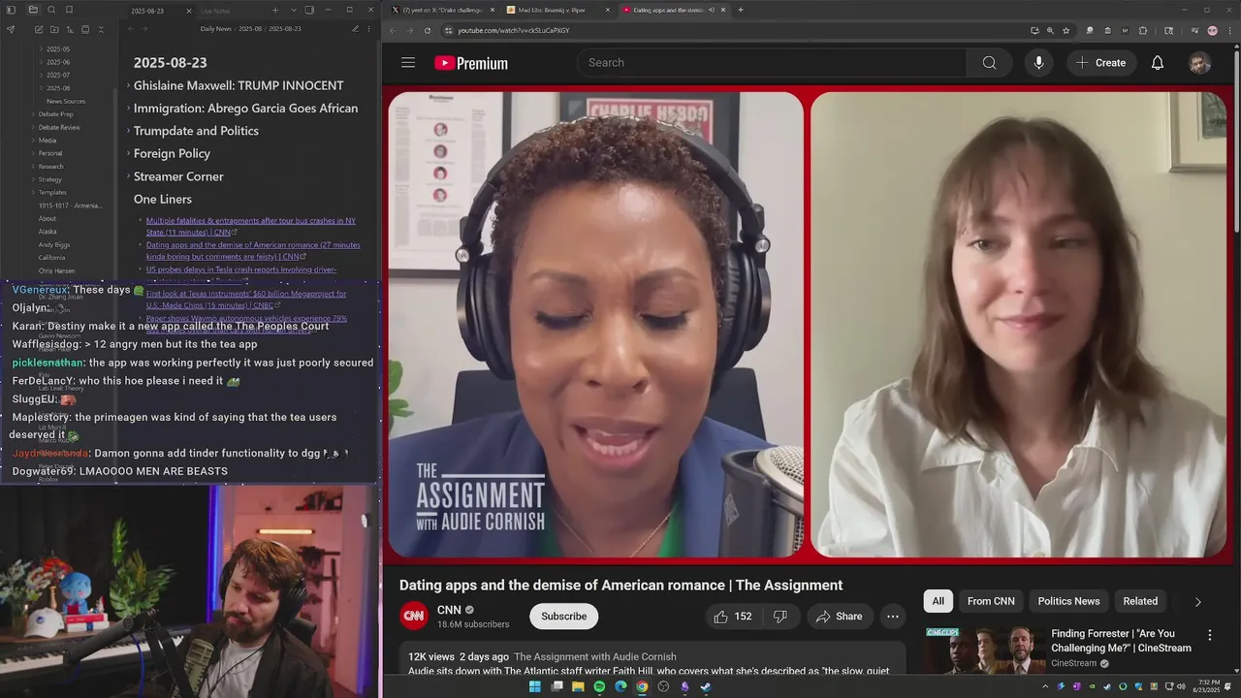Reload the YouTube page
The height and width of the screenshot is (698, 1241).
pos(428,30)
